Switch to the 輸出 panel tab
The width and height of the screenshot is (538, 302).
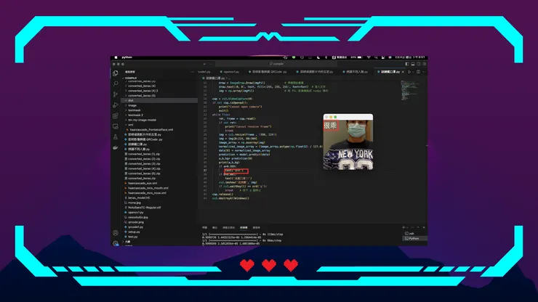click(214, 228)
